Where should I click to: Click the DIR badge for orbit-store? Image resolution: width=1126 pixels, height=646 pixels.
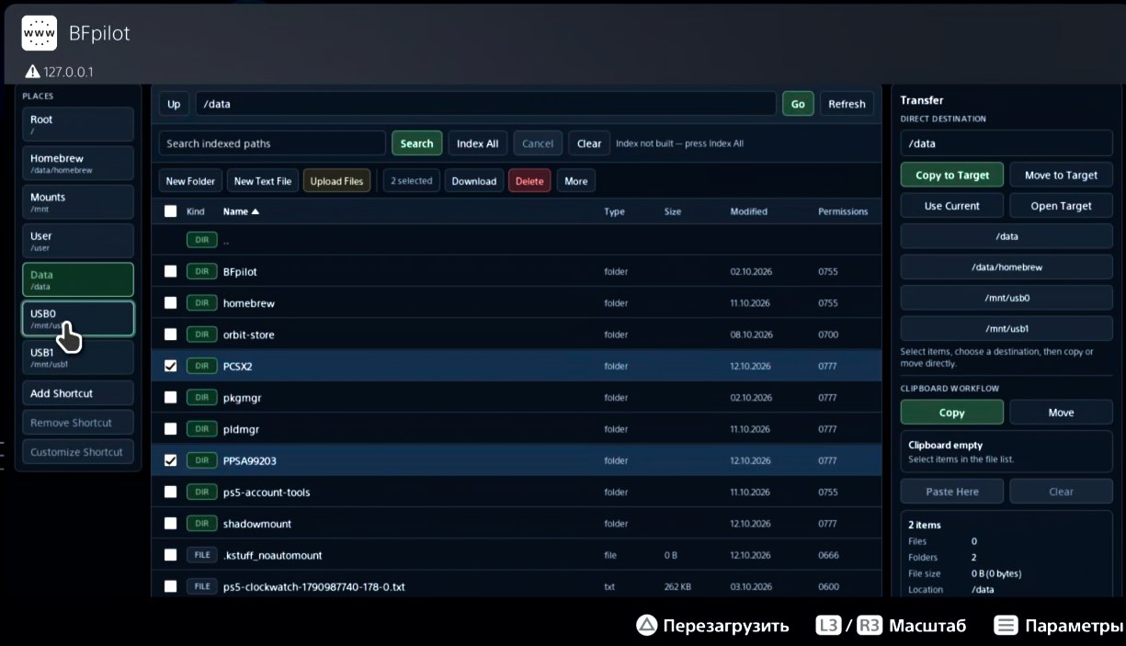coord(201,334)
